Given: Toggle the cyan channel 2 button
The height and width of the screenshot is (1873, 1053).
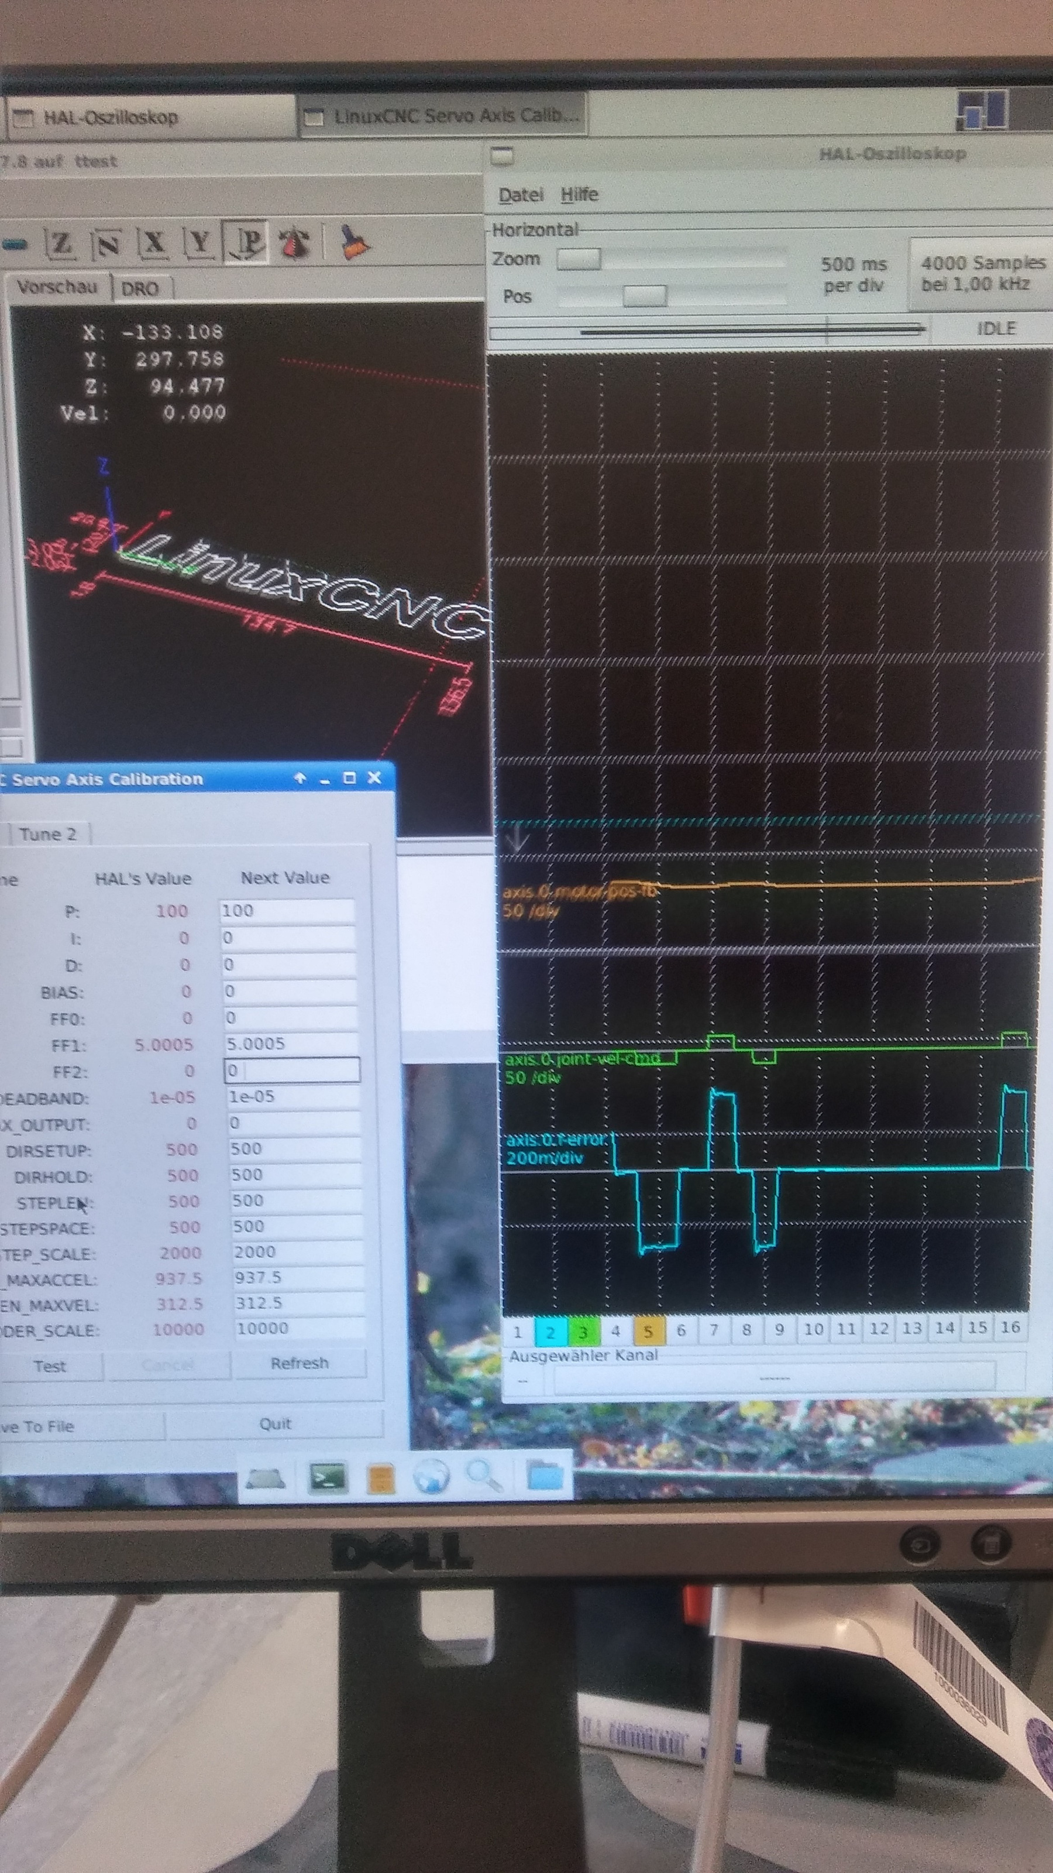Looking at the screenshot, I should pos(550,1332).
